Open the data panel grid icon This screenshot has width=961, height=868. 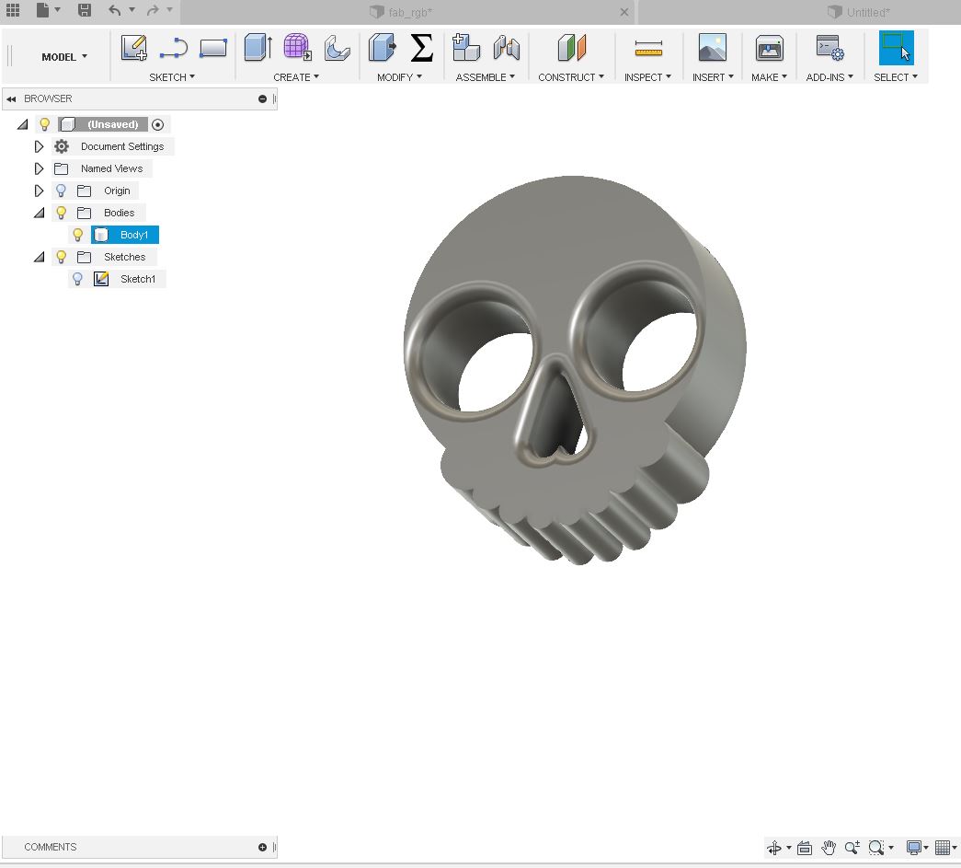click(13, 10)
